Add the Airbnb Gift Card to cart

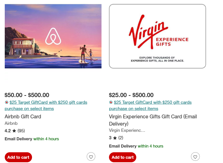18,157
